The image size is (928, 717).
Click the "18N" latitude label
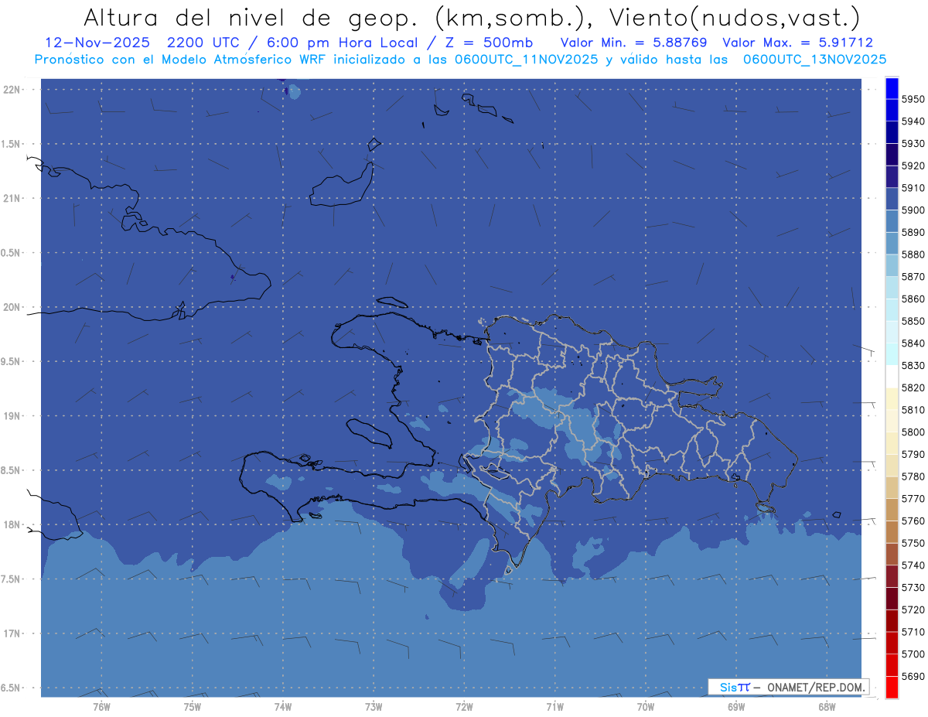click(x=11, y=524)
